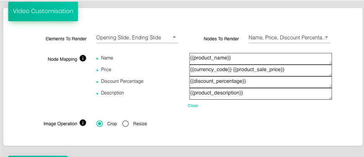Select the Crop radio button
Viewport: 364px width, 157px height.
(100, 124)
